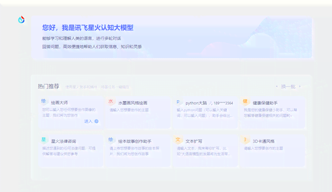The height and width of the screenshot is (192, 332).
Task: Click description 请输入您想要创作的主题 under 3D卡通风格
Action: tap(264, 148)
